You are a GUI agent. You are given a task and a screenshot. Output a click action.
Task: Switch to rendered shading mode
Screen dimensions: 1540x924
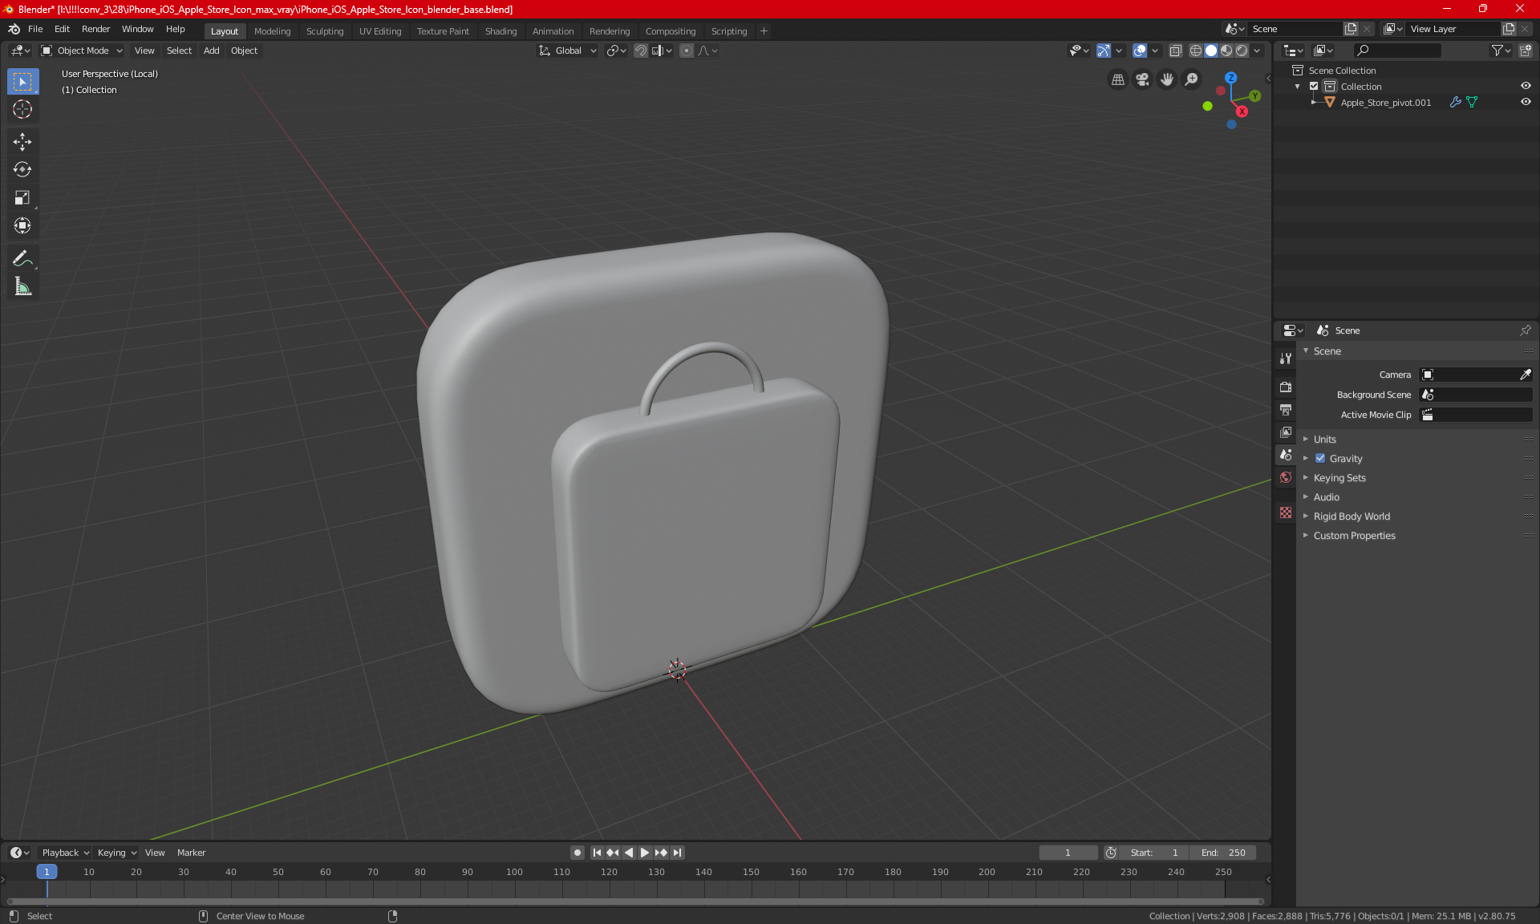click(1242, 51)
